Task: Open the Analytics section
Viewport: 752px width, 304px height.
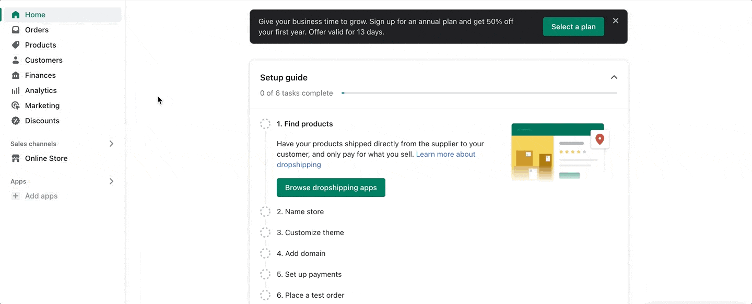Action: (41, 90)
